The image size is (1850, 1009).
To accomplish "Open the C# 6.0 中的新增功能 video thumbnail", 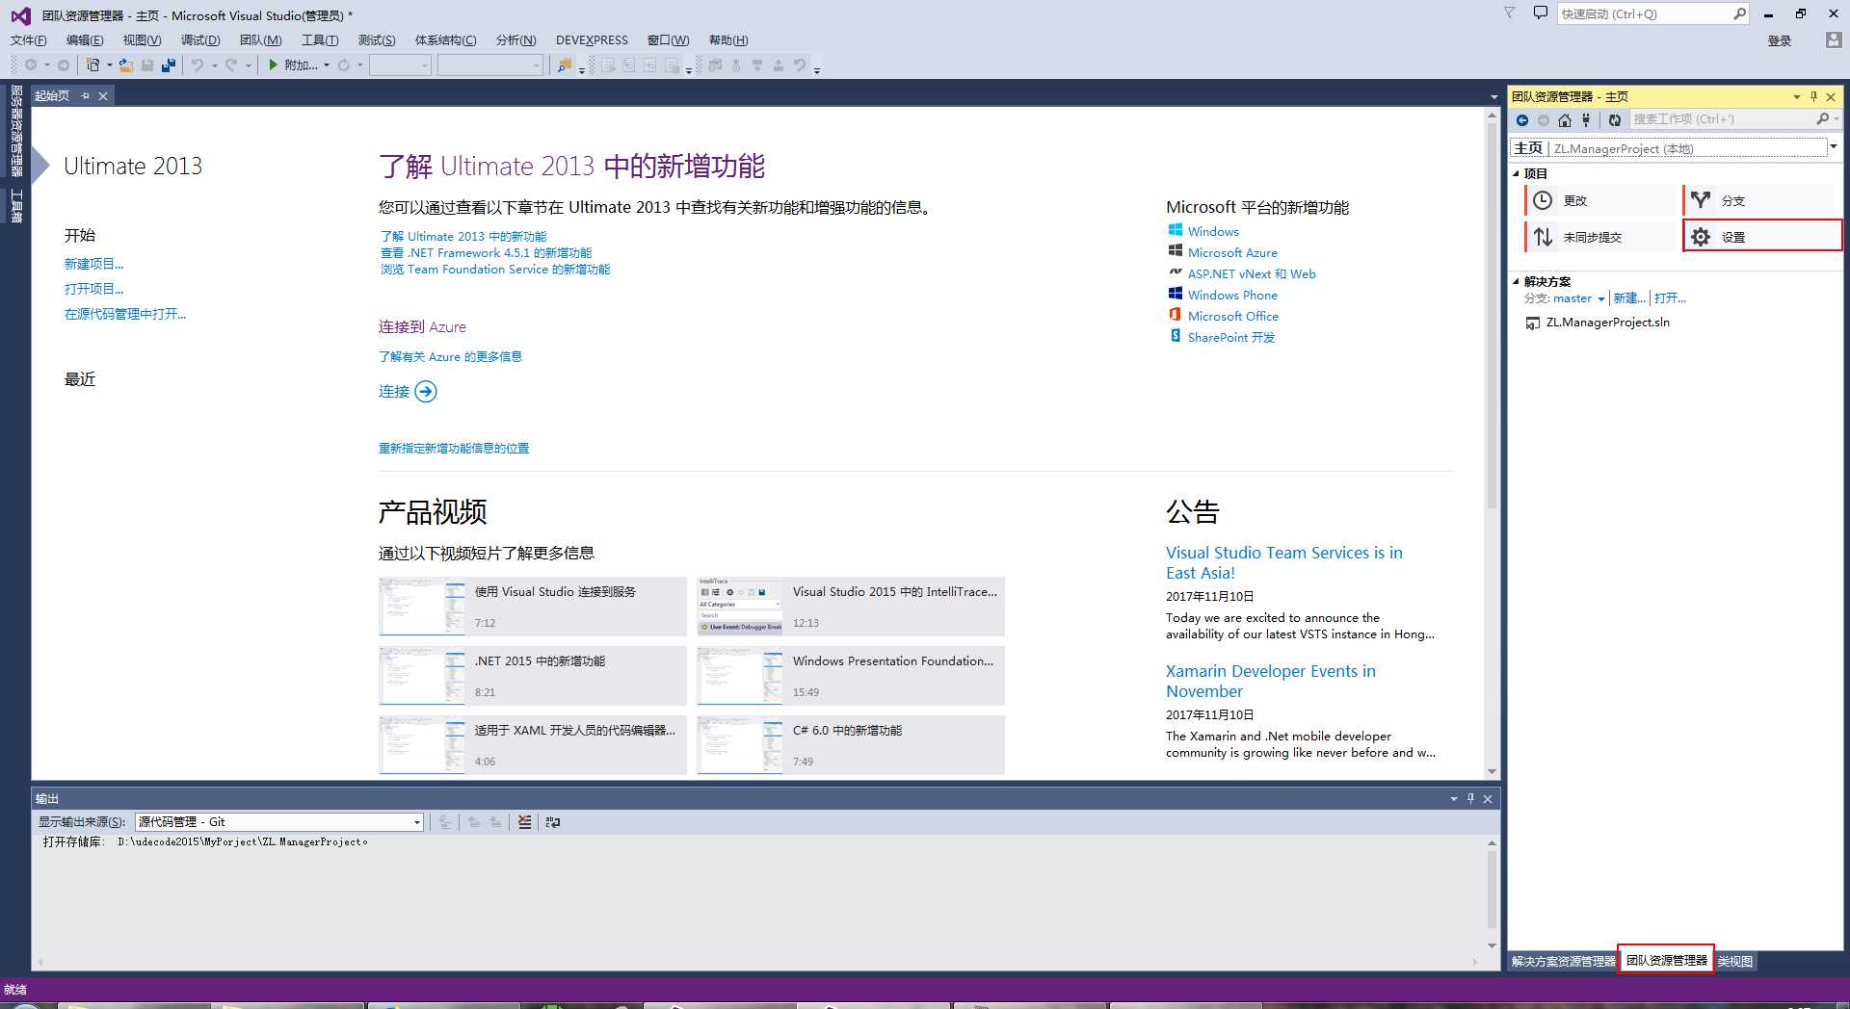I will pos(739,744).
